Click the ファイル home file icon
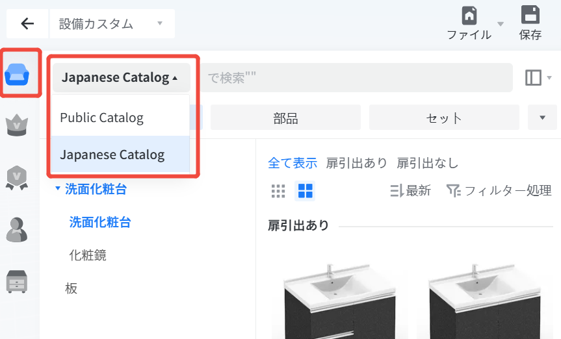 [x=469, y=23]
